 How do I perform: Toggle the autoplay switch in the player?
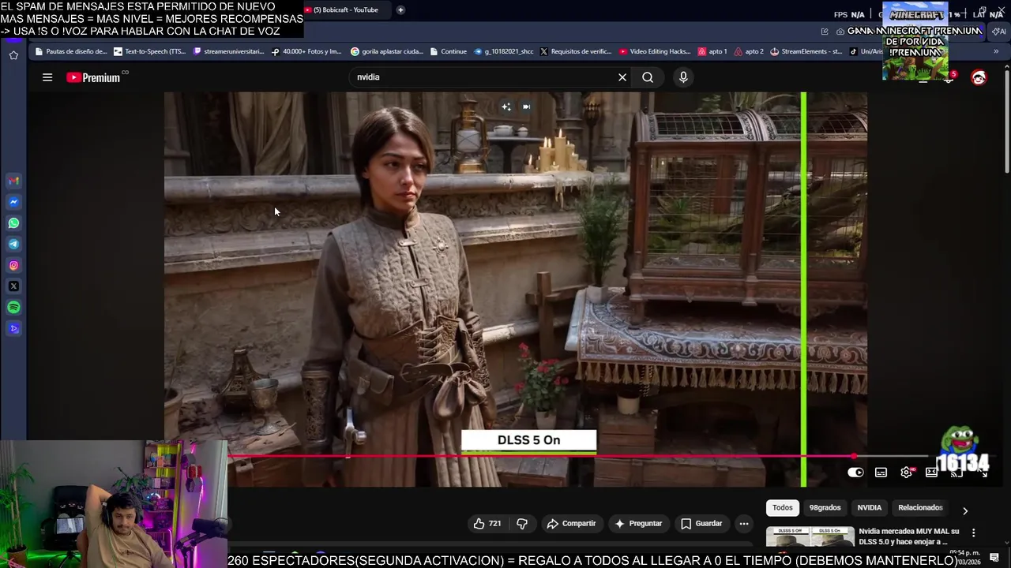(855, 473)
